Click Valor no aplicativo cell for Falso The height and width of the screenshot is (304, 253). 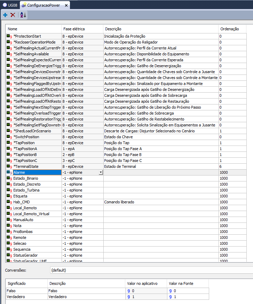click(146, 291)
